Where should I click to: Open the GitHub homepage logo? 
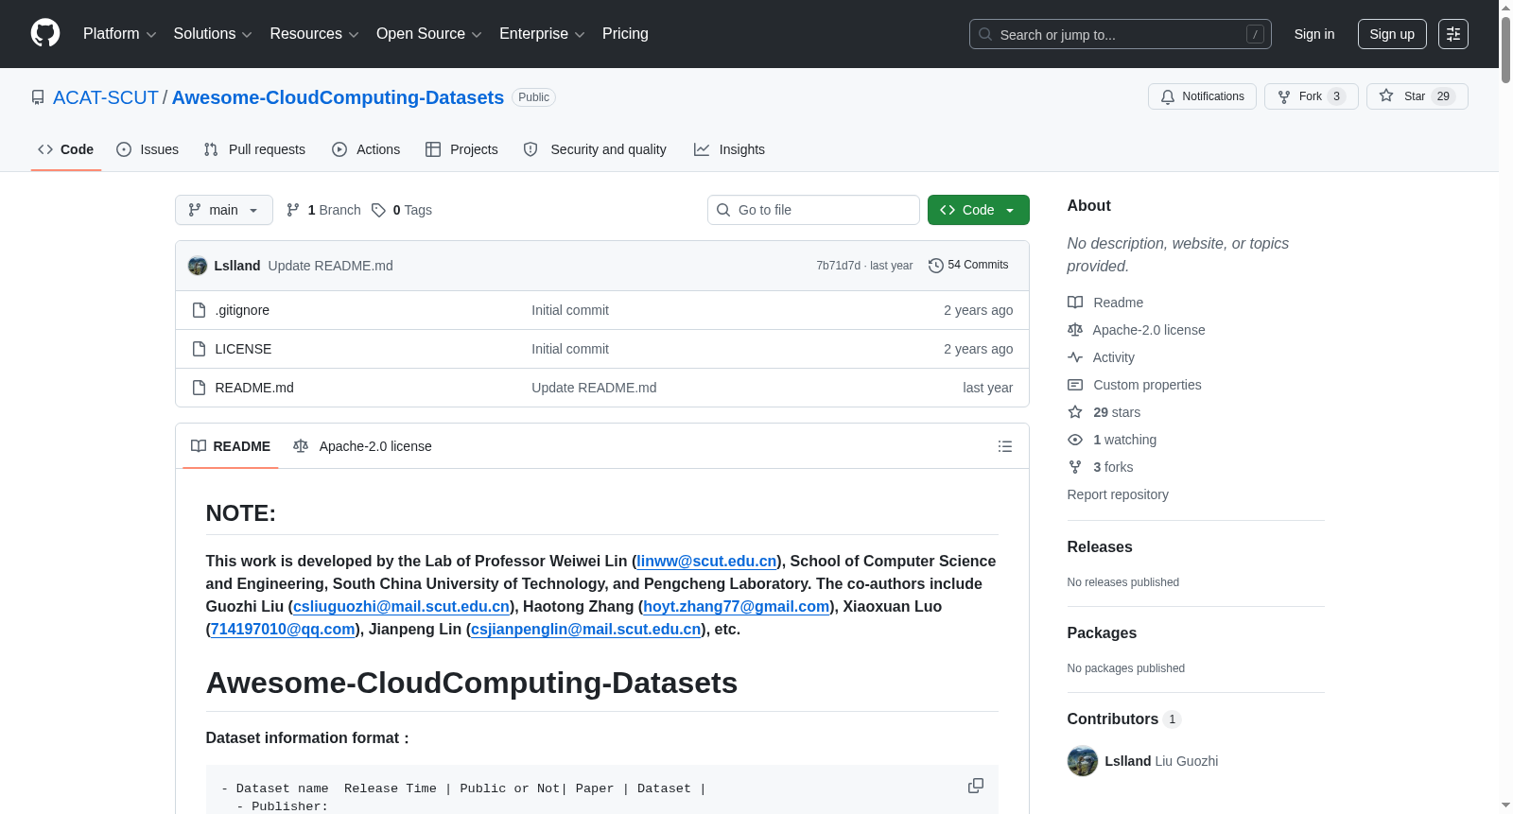(x=45, y=33)
